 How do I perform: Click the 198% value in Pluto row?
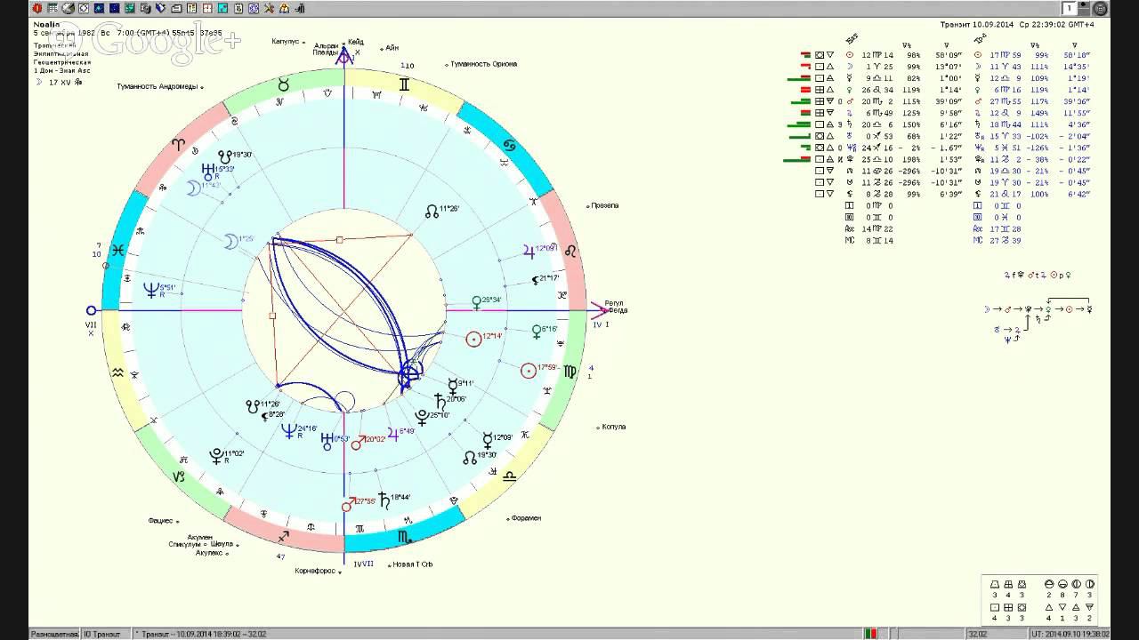point(910,159)
